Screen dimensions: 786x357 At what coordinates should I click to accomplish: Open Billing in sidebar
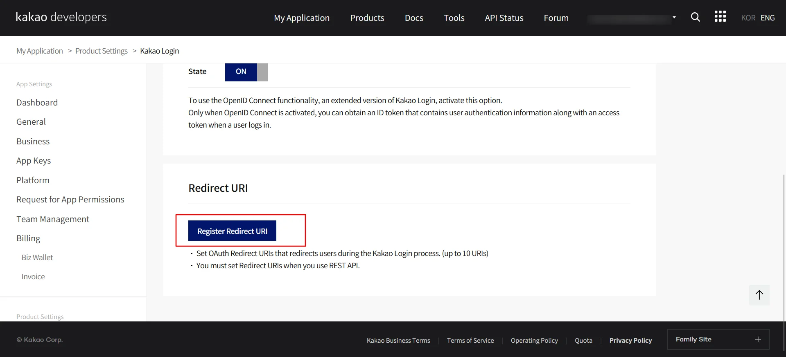(28, 238)
